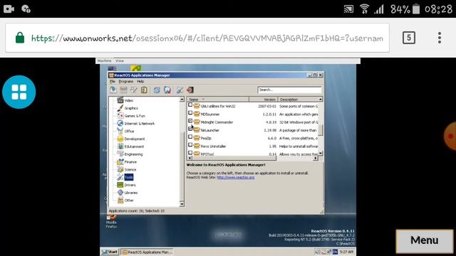Open the Help menu
Screen dimensions: 456x256
(x=140, y=82)
